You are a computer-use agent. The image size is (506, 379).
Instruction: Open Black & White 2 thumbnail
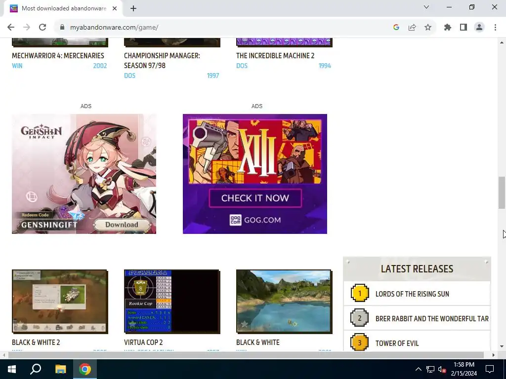60,302
